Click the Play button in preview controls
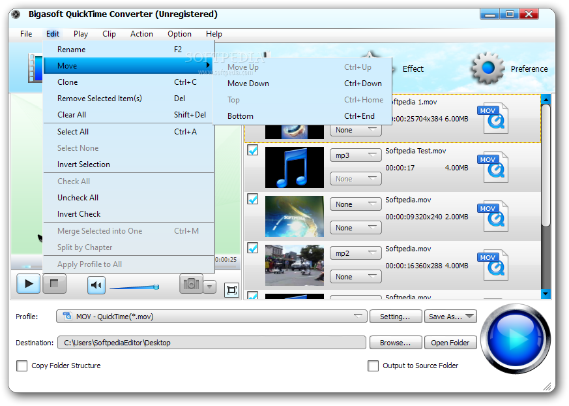This screenshot has width=569, height=406. [x=28, y=284]
